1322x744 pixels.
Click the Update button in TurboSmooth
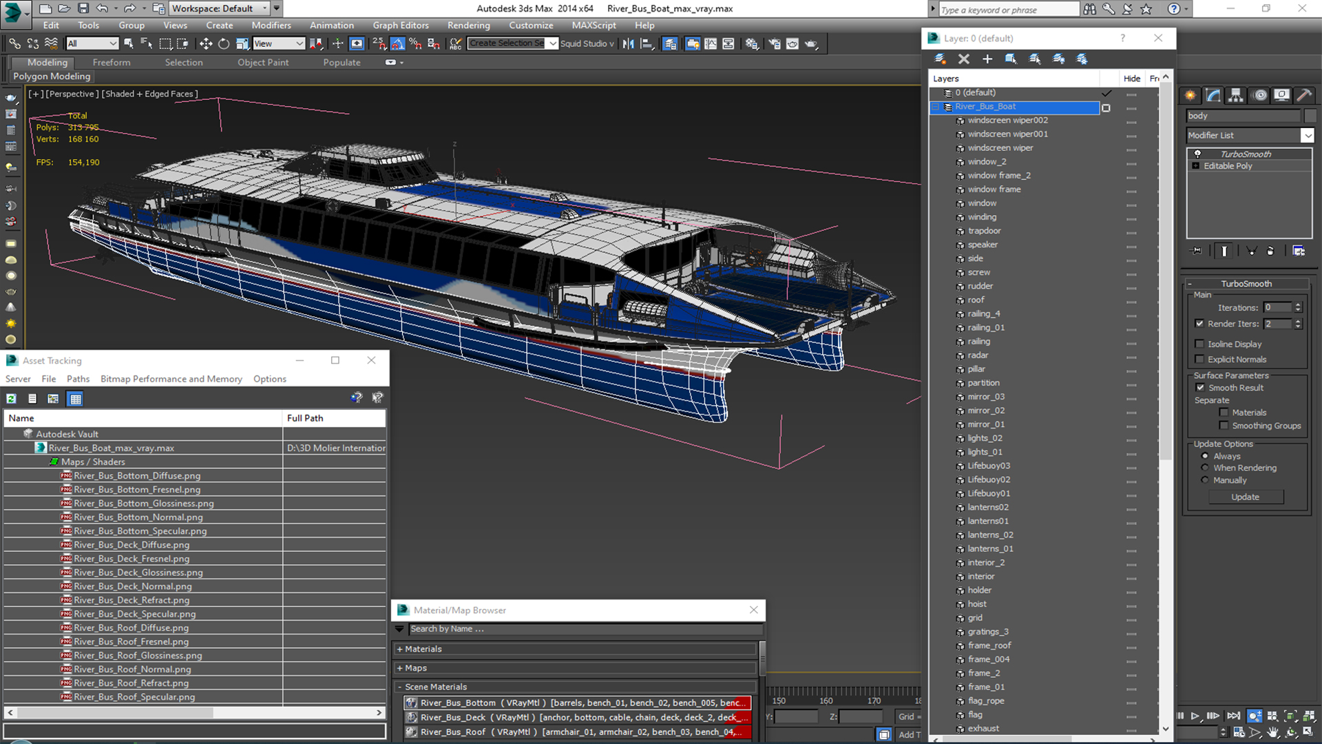click(x=1246, y=497)
